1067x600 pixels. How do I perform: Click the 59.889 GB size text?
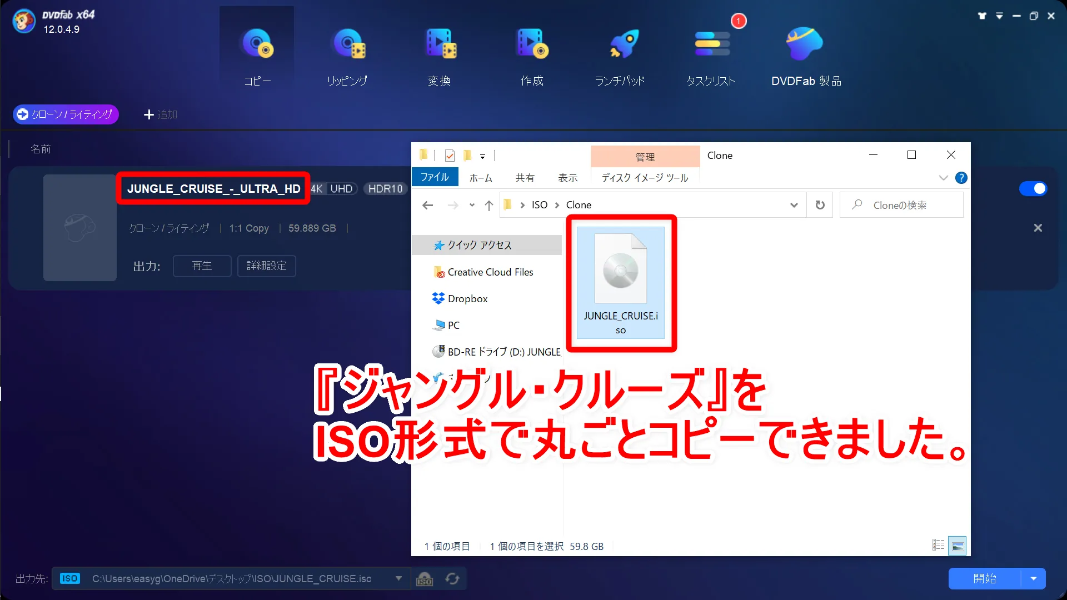[312, 228]
